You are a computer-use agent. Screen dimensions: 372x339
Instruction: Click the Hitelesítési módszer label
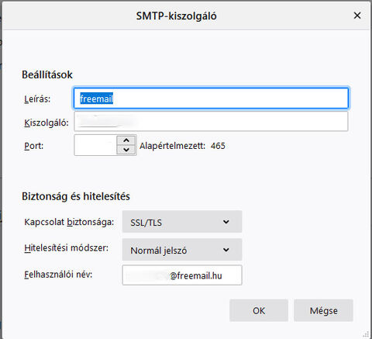[x=67, y=248]
